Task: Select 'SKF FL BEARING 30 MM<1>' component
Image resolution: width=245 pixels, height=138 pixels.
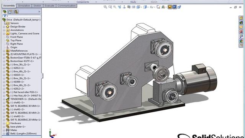Action: point(25,106)
